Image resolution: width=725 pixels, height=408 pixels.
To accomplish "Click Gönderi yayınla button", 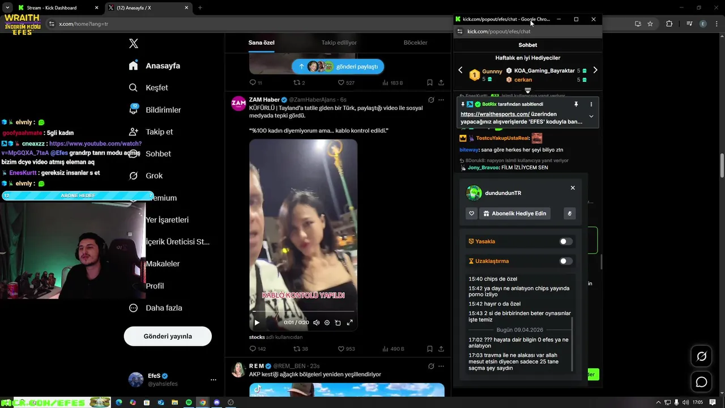I will tap(168, 336).
